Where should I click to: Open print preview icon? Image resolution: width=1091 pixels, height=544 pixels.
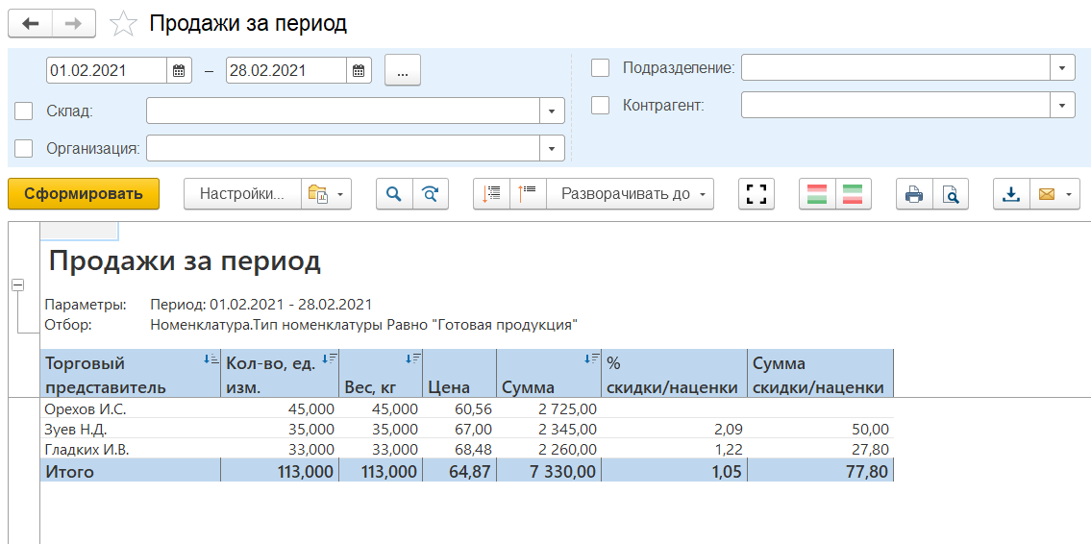[x=951, y=194]
